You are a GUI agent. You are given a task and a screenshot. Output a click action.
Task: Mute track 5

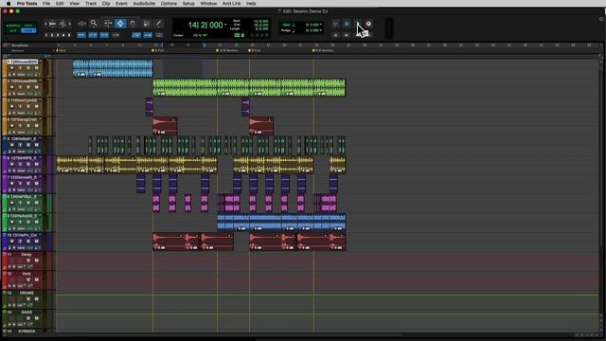point(36,145)
